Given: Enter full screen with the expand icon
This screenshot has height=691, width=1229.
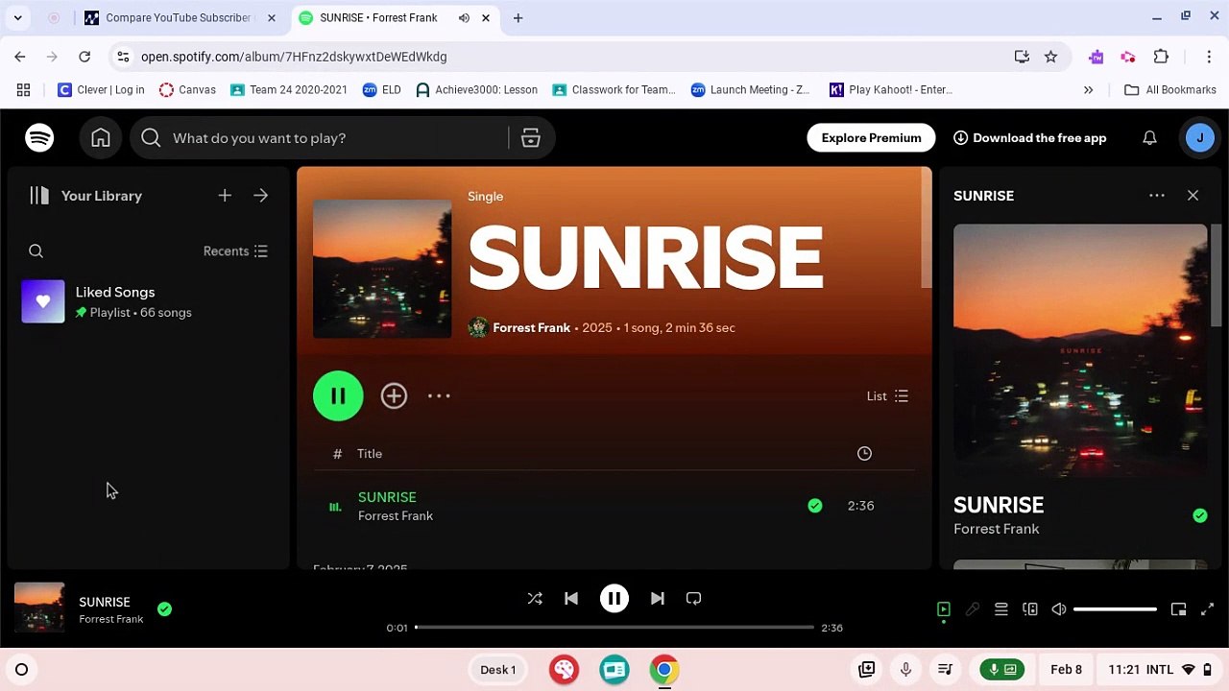Looking at the screenshot, I should [1208, 609].
